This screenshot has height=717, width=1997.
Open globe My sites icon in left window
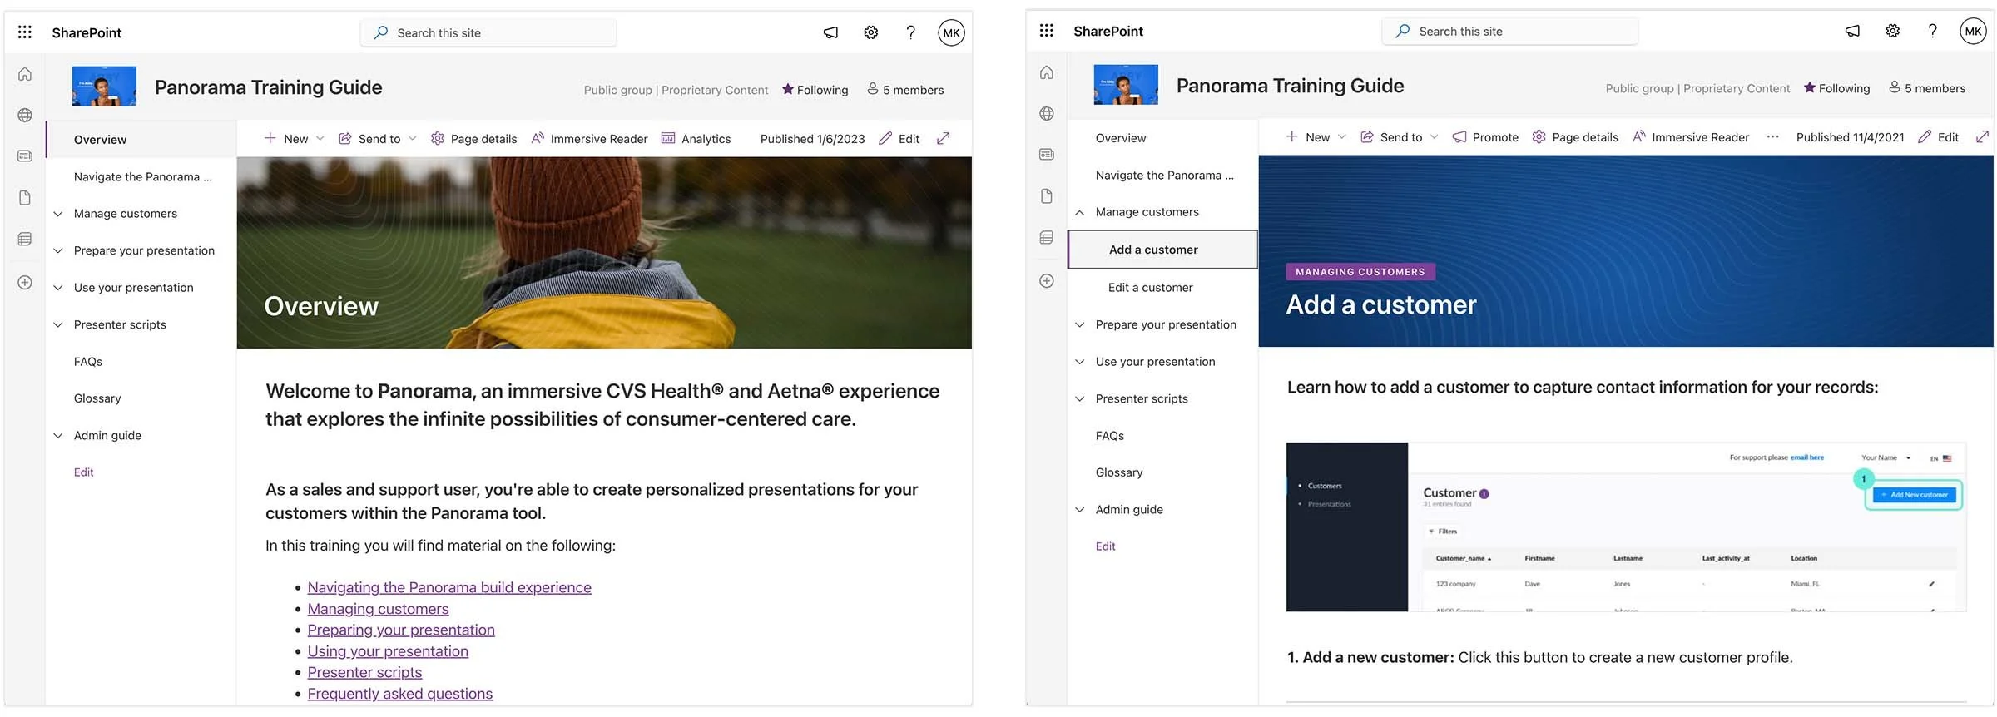(x=25, y=115)
